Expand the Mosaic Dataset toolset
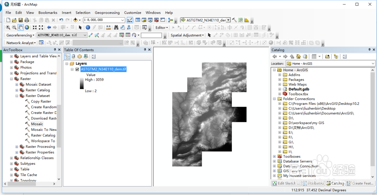The height and width of the screenshot is (195, 377). pos(17,84)
